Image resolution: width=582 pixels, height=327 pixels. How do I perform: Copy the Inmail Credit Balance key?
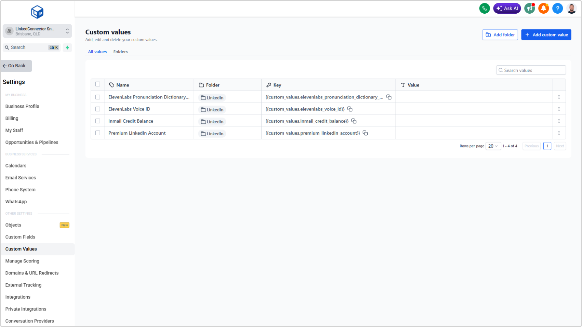pos(354,121)
